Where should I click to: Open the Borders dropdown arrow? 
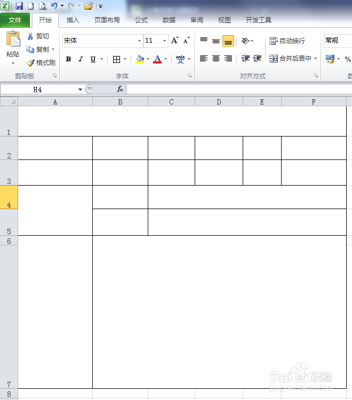click(x=125, y=59)
